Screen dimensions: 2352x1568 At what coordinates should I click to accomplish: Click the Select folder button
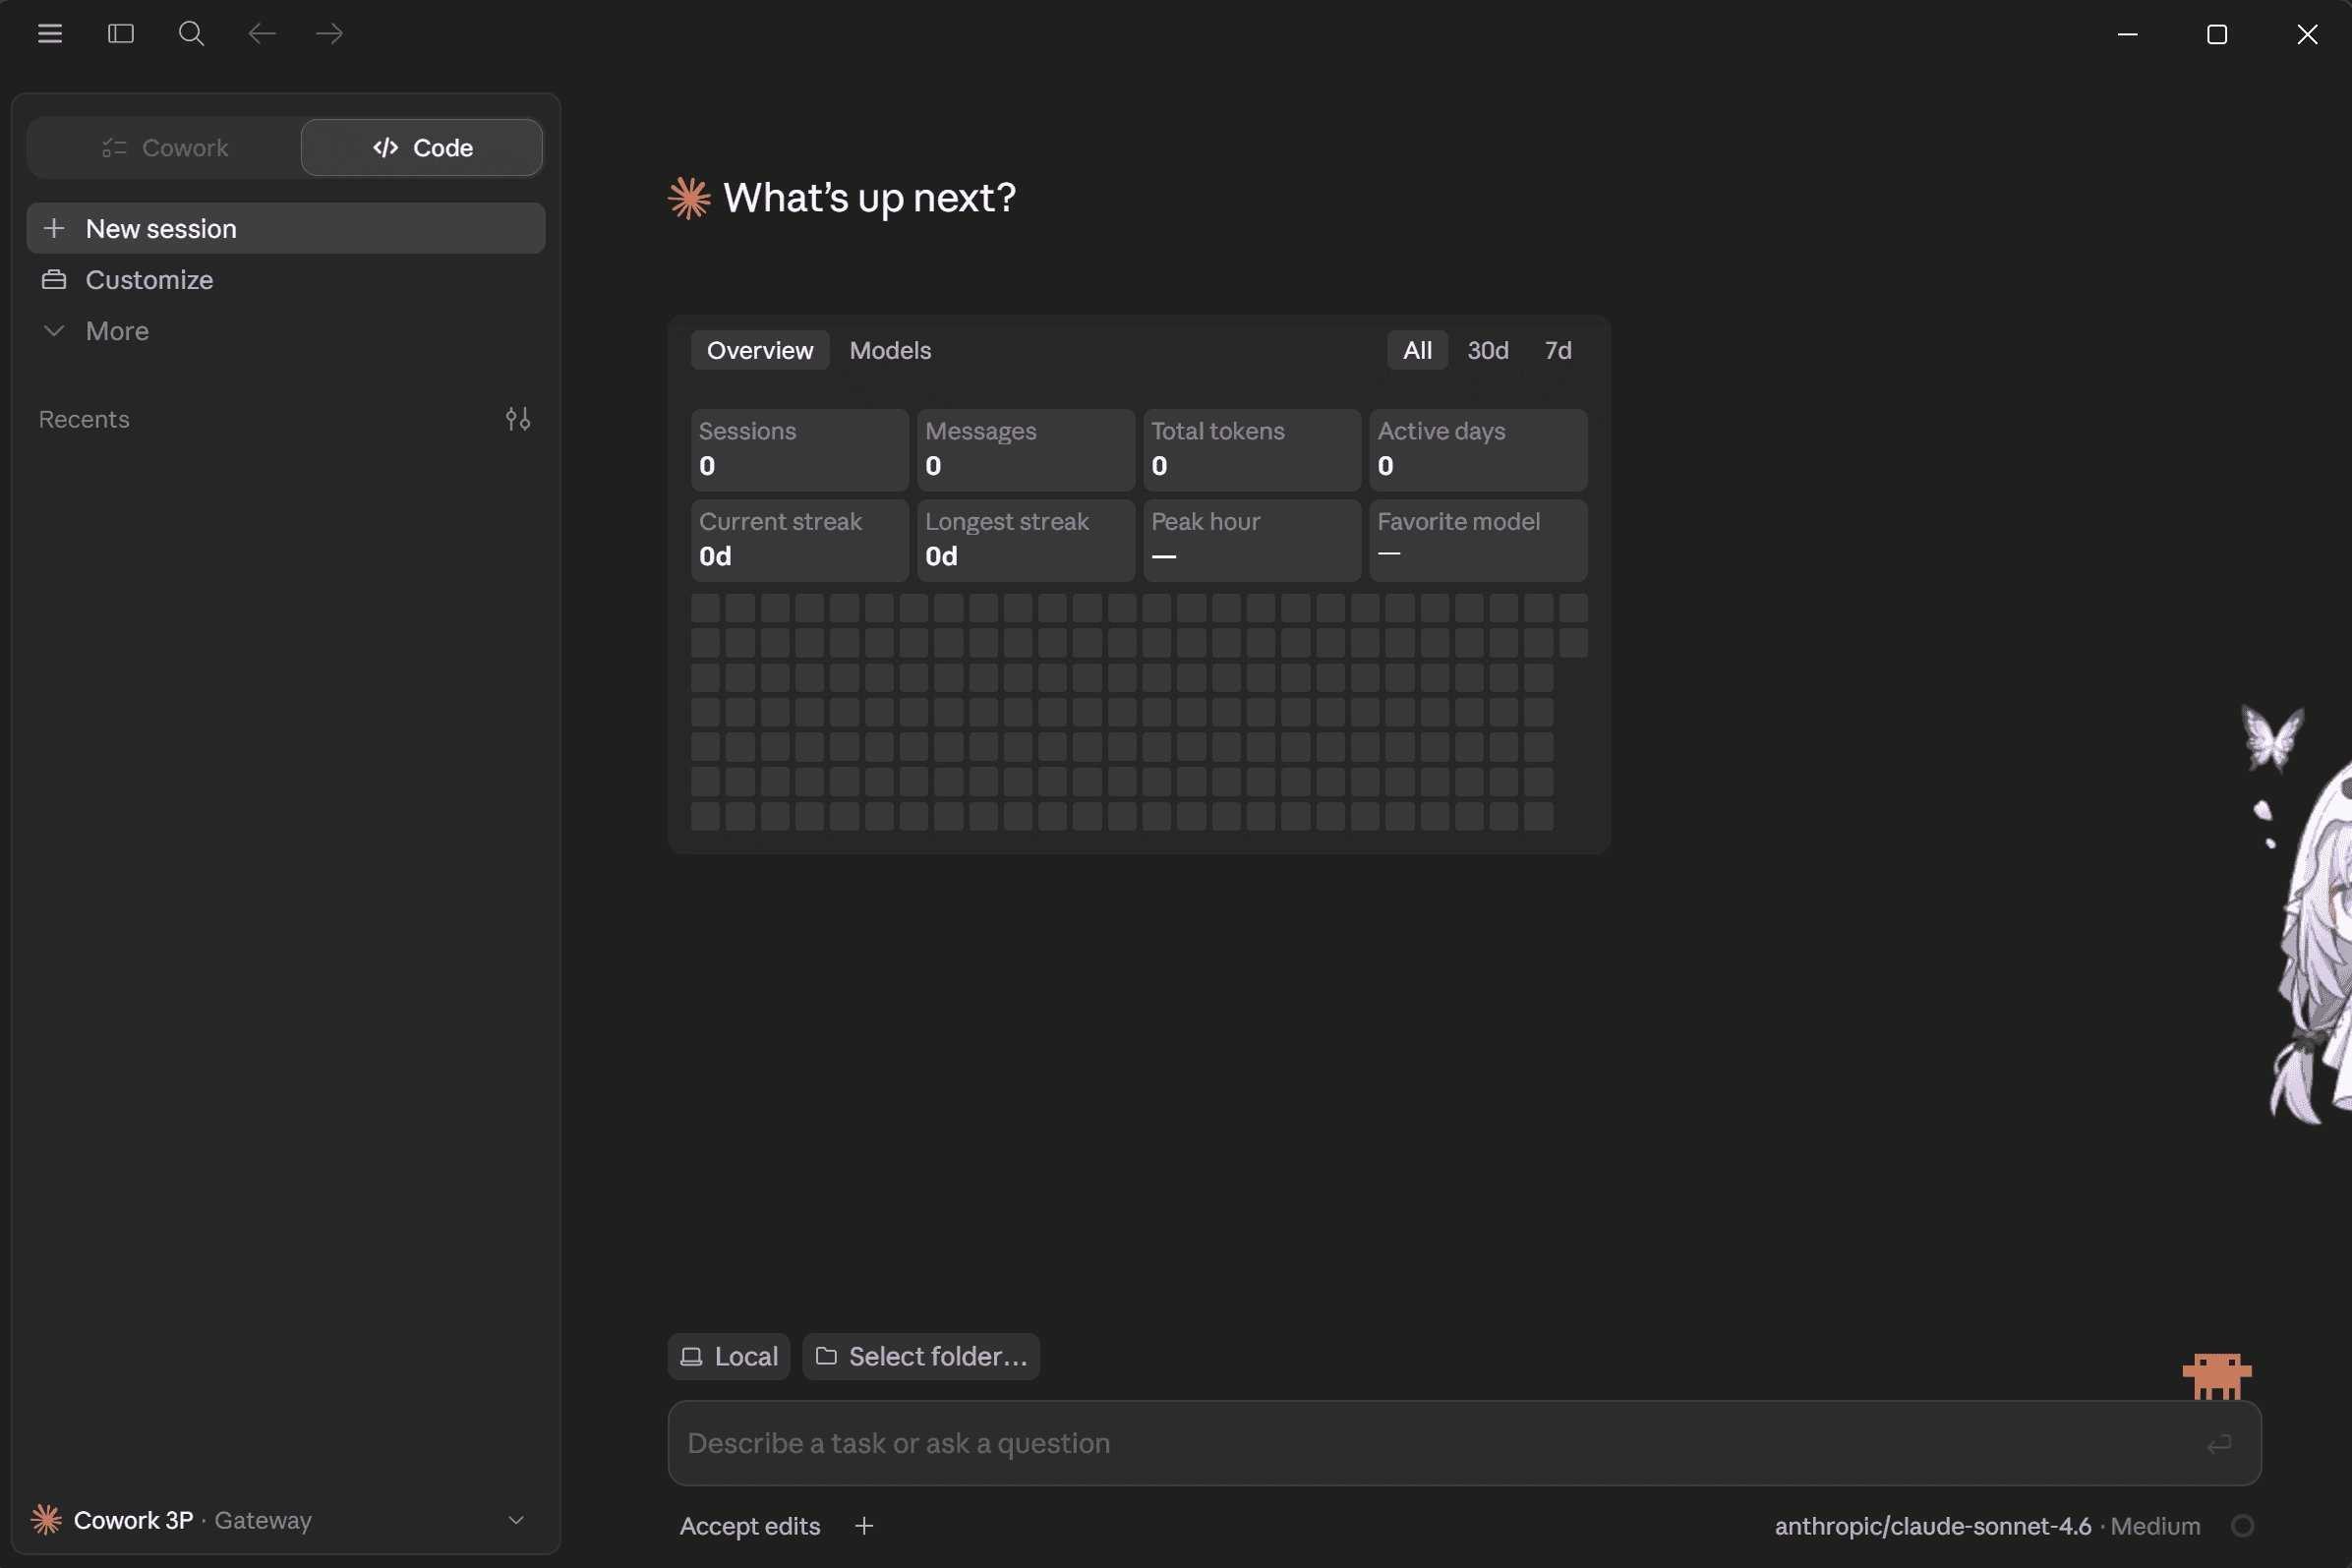[x=921, y=1357]
